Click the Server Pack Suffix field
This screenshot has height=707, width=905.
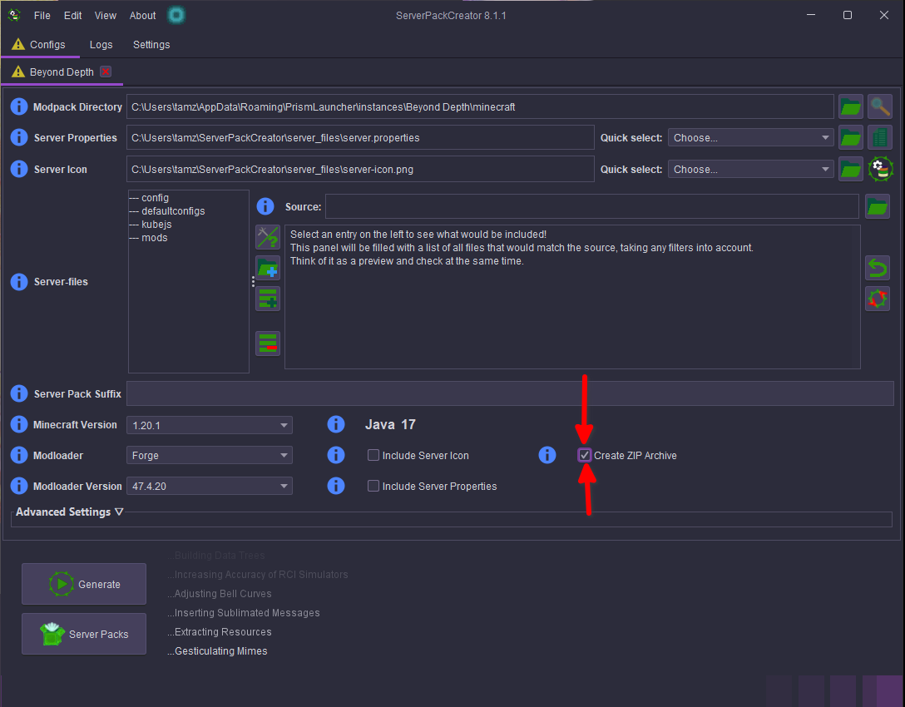510,393
